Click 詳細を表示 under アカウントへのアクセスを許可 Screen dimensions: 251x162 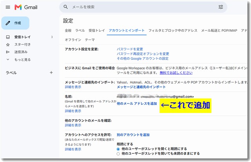73,149
